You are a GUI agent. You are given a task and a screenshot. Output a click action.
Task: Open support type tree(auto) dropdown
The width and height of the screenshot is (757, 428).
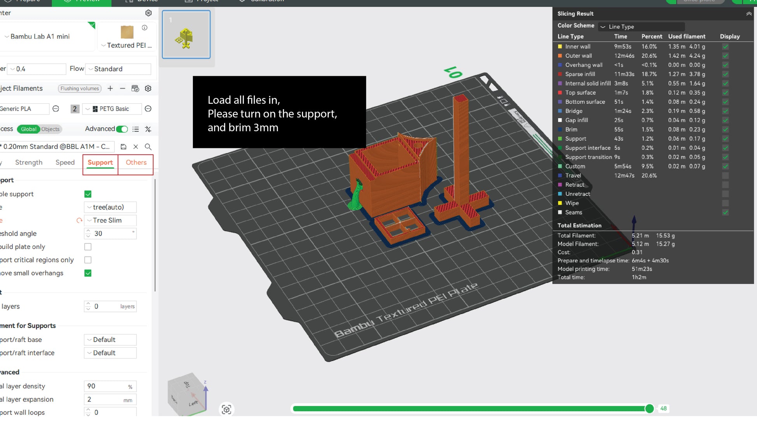pyautogui.click(x=110, y=207)
